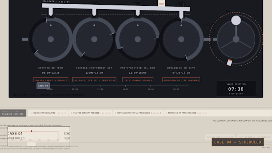
Task: Click the CASE 04 — SCHEDULED notification banner
Action: click(x=238, y=142)
